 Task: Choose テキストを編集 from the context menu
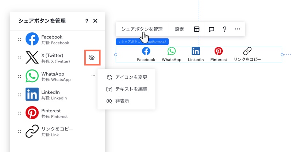[x=127, y=89]
